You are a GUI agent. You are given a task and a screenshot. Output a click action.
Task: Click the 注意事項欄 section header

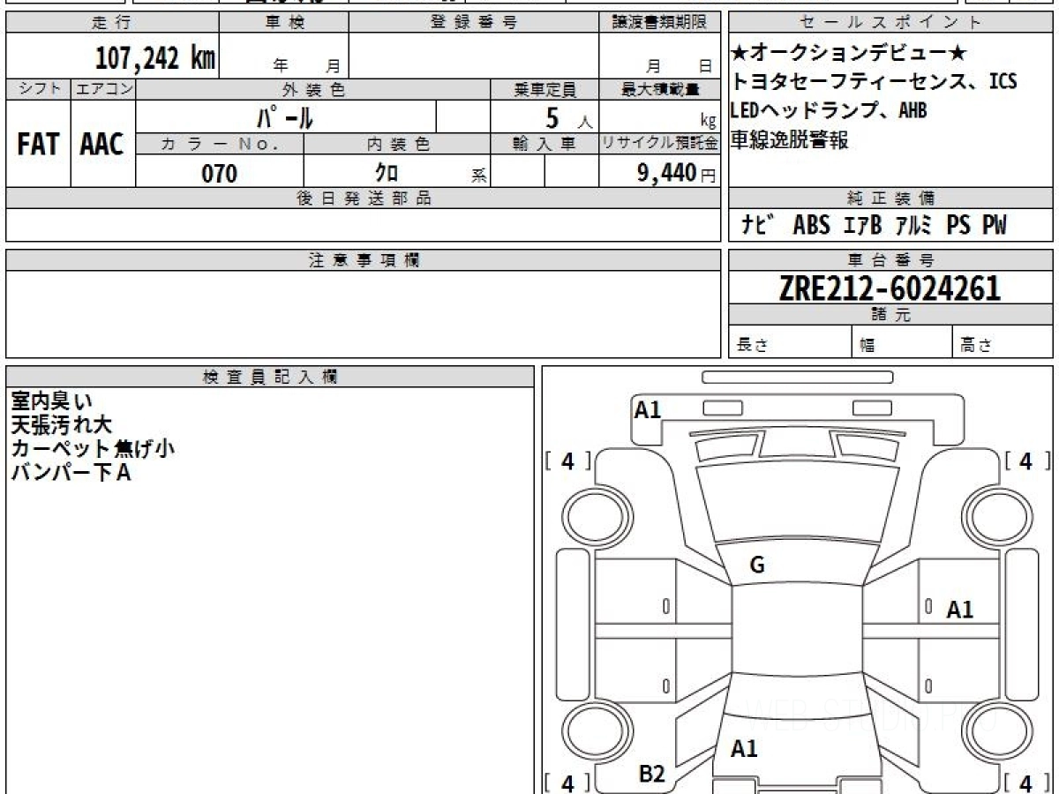(x=363, y=260)
